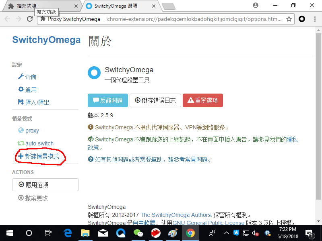Screen dimensions: 322x241
Task: Open a new browser tab
Action: 169,6
